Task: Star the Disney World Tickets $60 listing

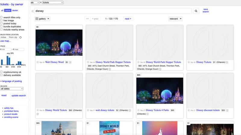Action: (x=37, y=110)
